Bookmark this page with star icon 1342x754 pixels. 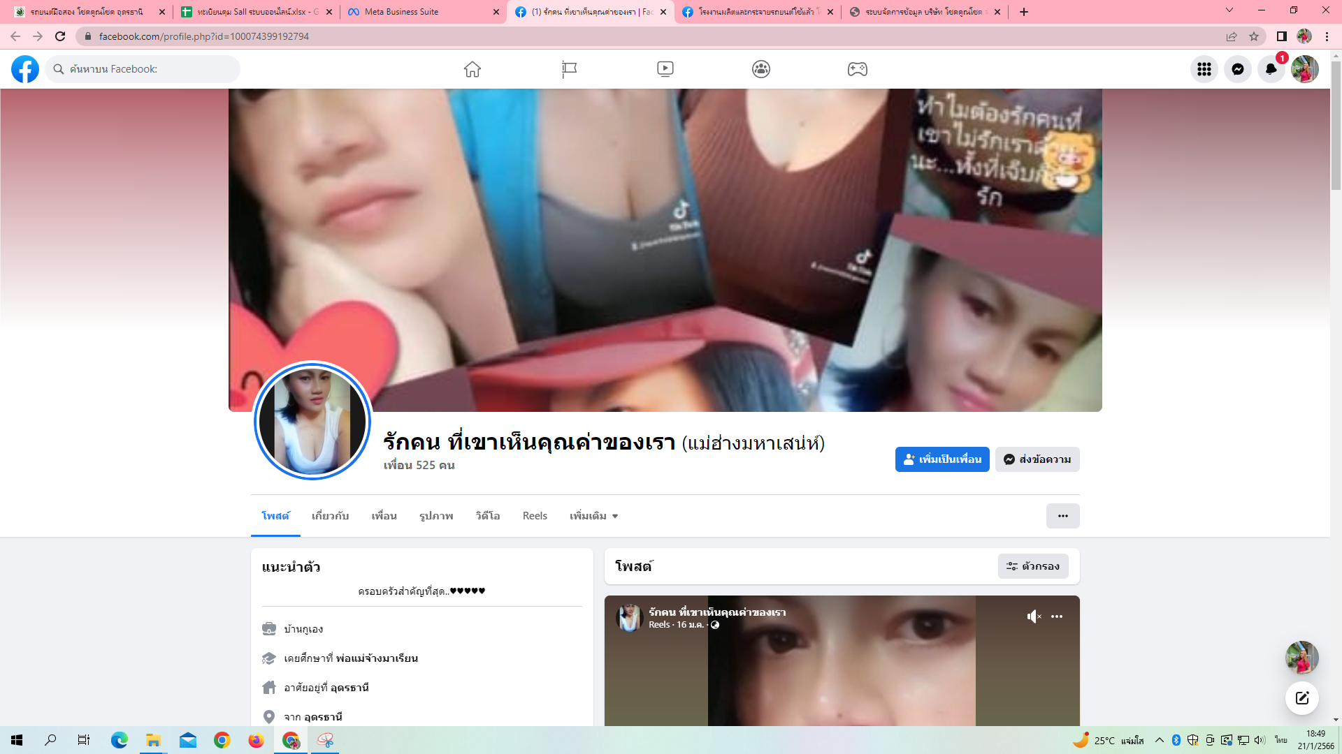1254,36
